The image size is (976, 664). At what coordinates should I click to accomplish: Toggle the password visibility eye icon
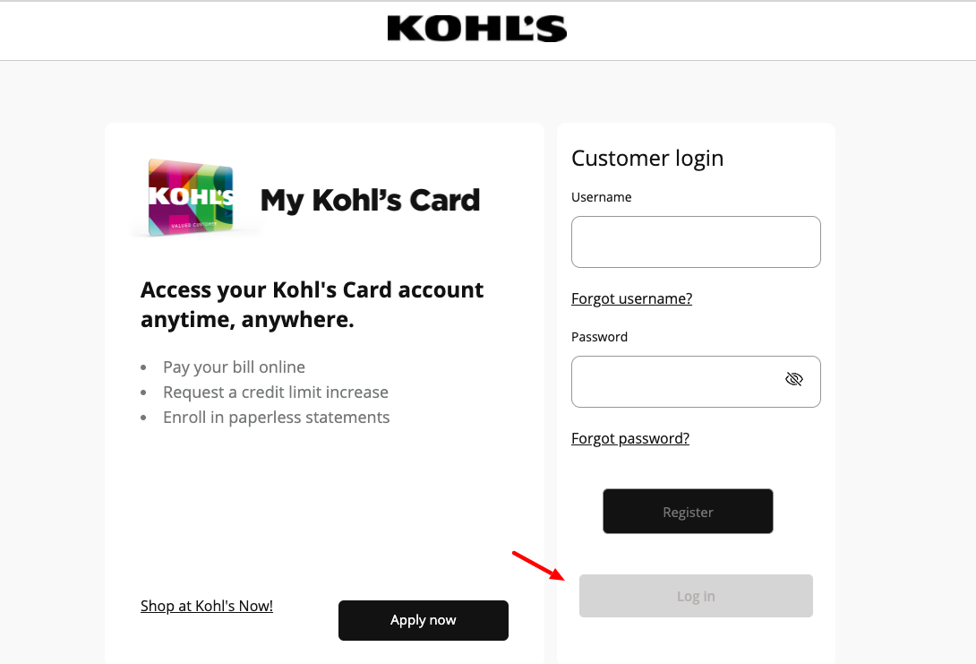click(793, 379)
